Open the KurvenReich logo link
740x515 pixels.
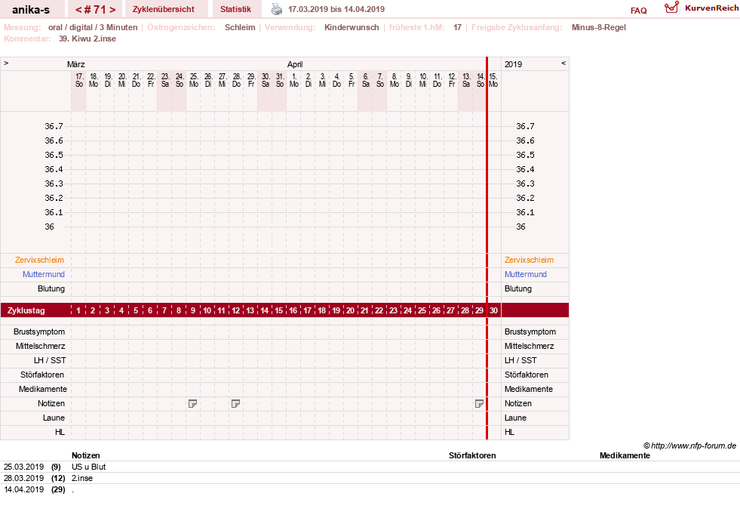(x=702, y=8)
